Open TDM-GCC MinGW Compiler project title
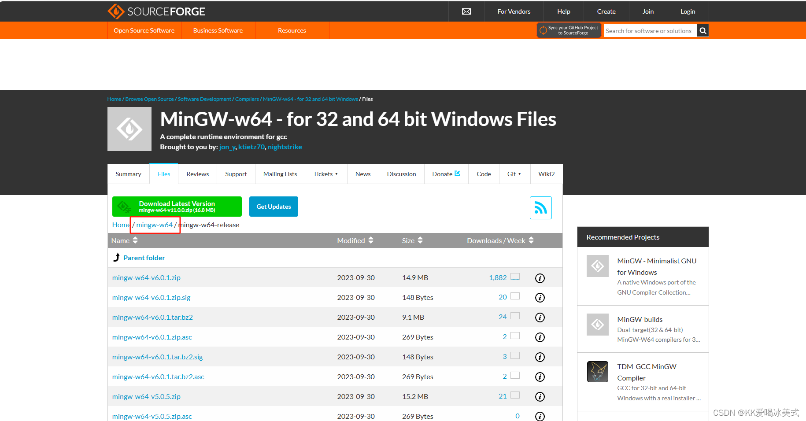The width and height of the screenshot is (806, 421). pos(647,372)
